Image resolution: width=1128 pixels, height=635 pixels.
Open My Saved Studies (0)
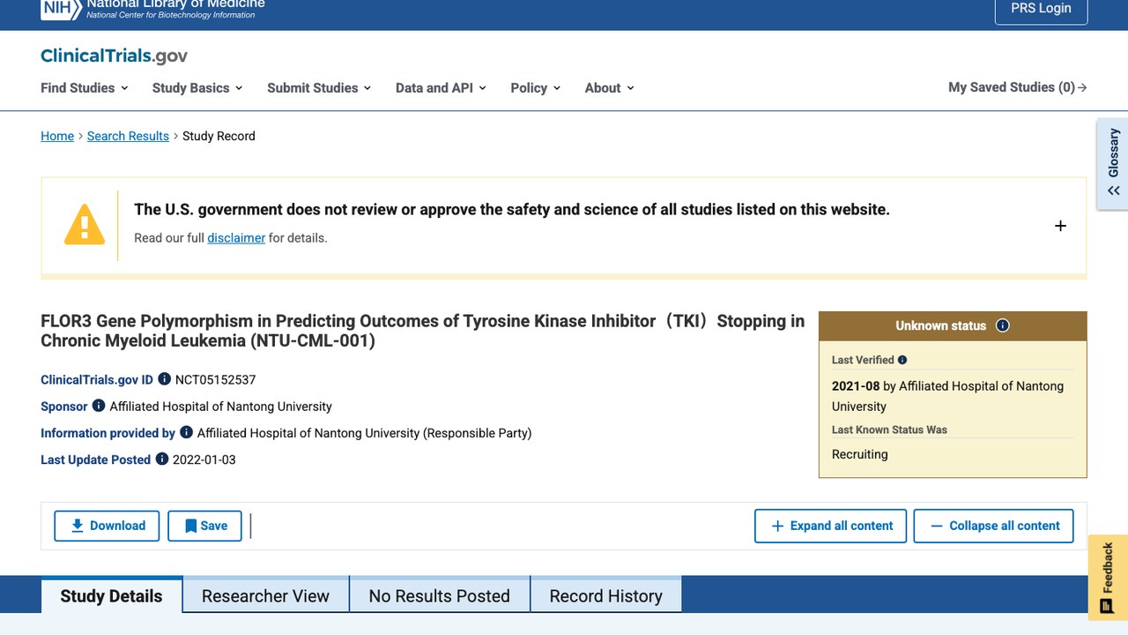[1018, 87]
